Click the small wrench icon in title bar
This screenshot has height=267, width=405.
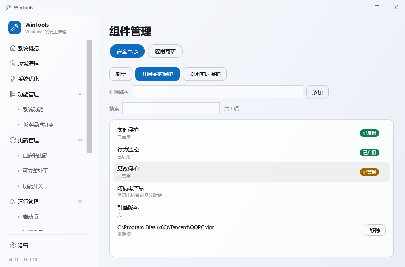point(8,7)
